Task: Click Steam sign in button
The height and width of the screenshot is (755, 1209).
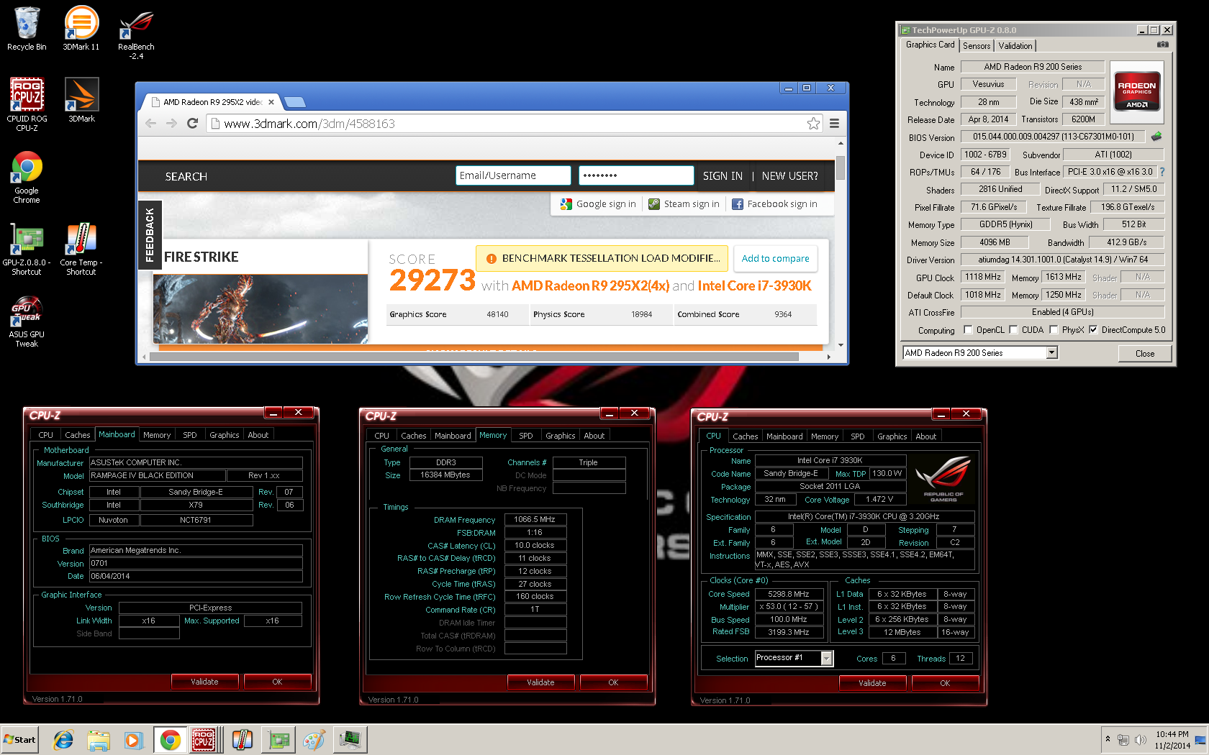Action: click(x=684, y=204)
